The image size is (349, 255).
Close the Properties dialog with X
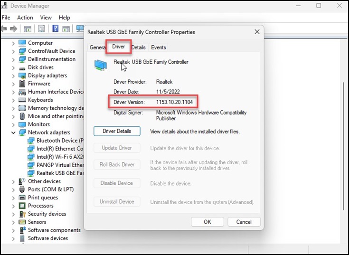[257, 32]
